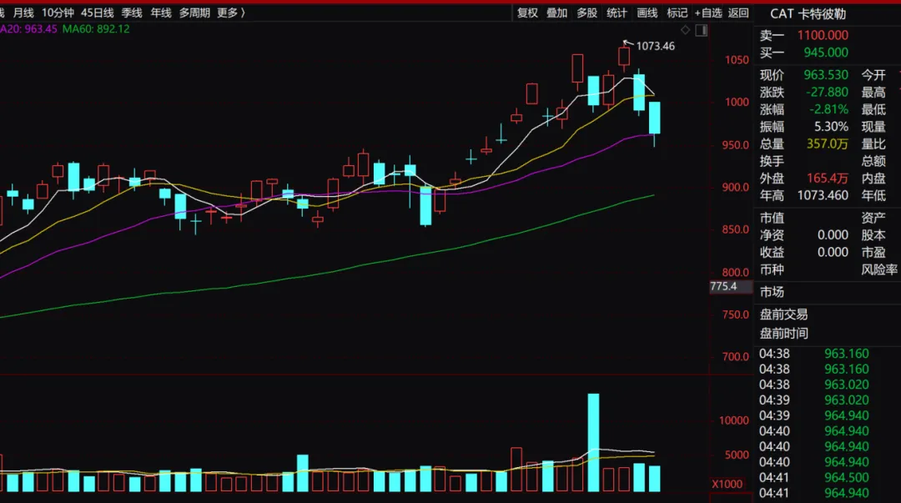Click the 1073.46 high price annotation
Viewport: 901px width, 503px height.
point(655,46)
